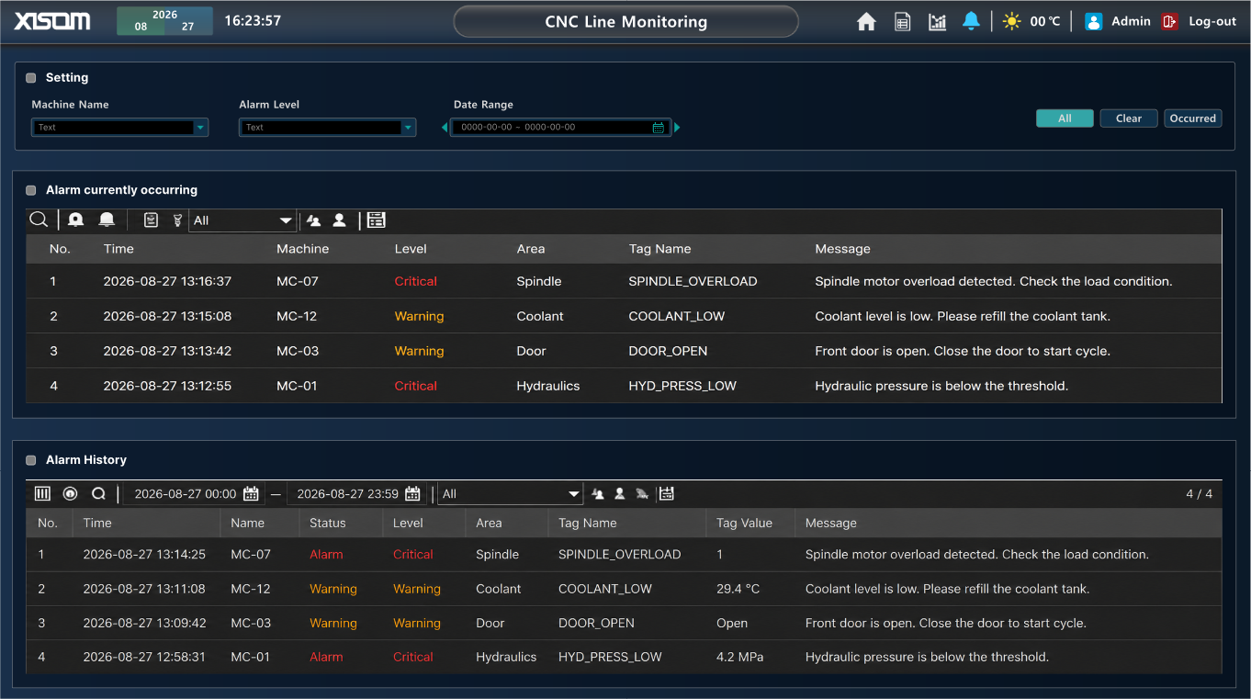Toggle the Setting panel checkbox
Viewport: 1251px width, 699px height.
(31, 78)
